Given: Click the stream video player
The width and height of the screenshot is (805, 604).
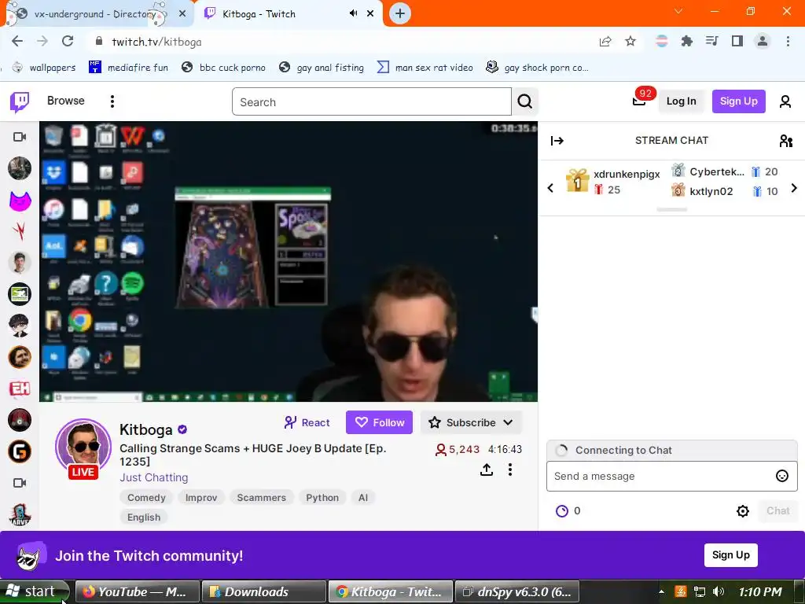Looking at the screenshot, I should (x=288, y=261).
